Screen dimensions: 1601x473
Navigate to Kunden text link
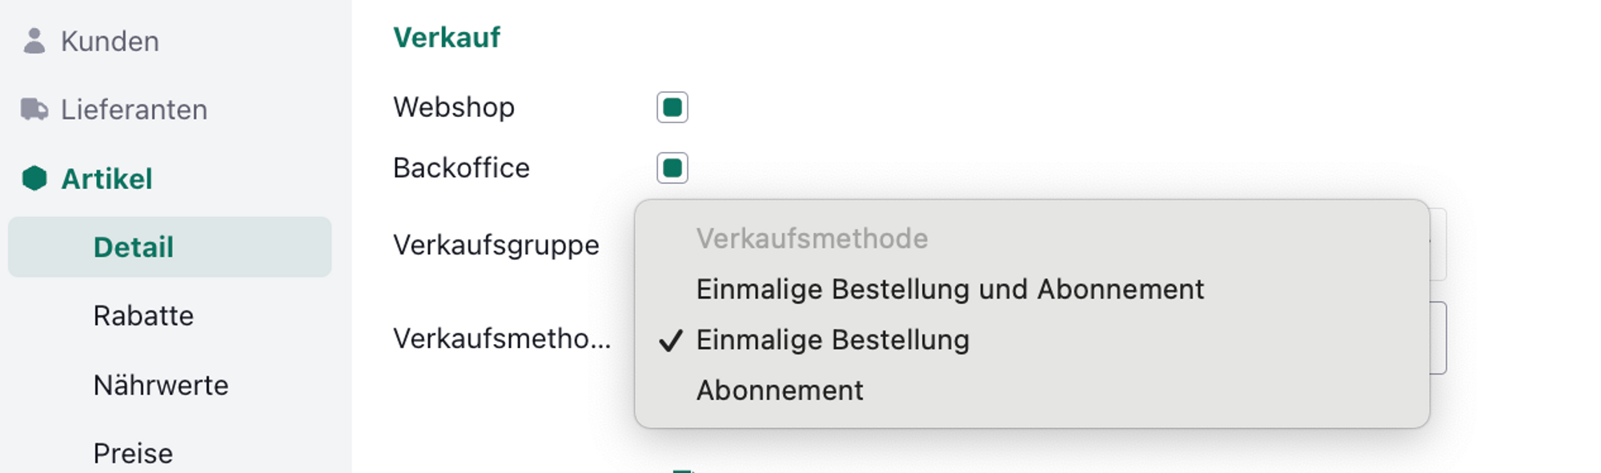110,41
